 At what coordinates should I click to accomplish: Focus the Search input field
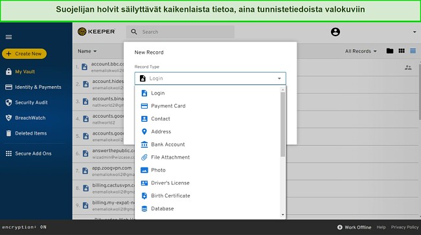pyautogui.click(x=180, y=32)
